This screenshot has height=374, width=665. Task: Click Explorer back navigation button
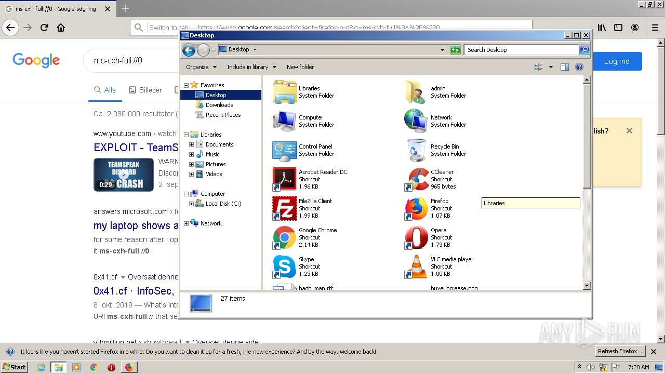(189, 50)
